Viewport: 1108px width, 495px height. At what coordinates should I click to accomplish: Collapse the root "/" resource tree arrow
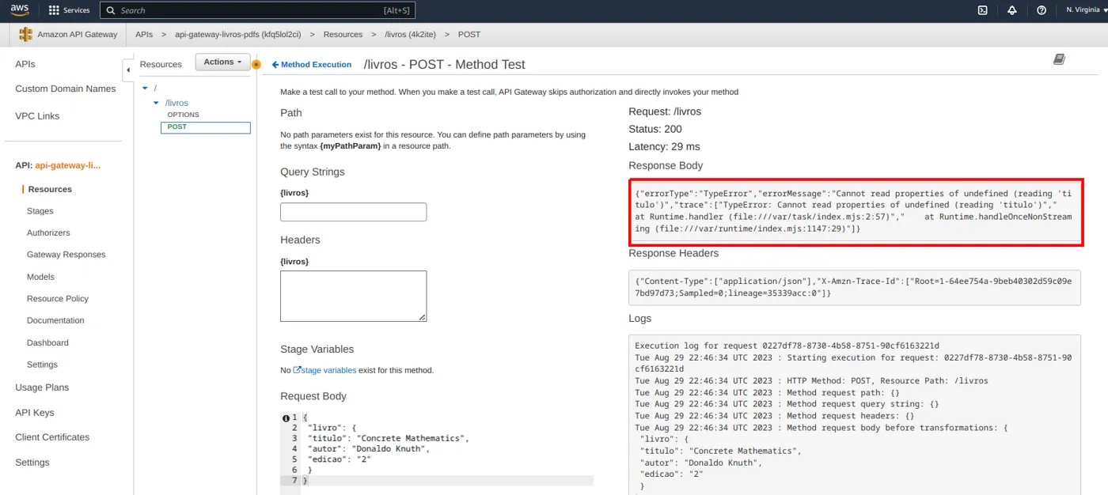tap(145, 89)
